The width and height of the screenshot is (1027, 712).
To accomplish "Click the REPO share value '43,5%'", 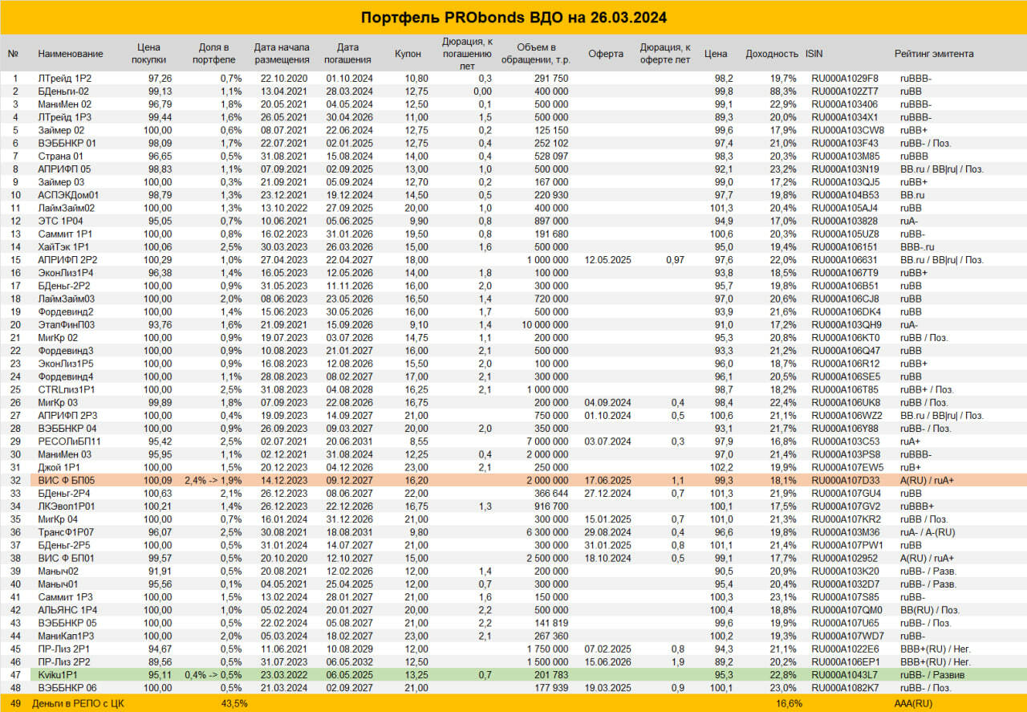I will (233, 702).
